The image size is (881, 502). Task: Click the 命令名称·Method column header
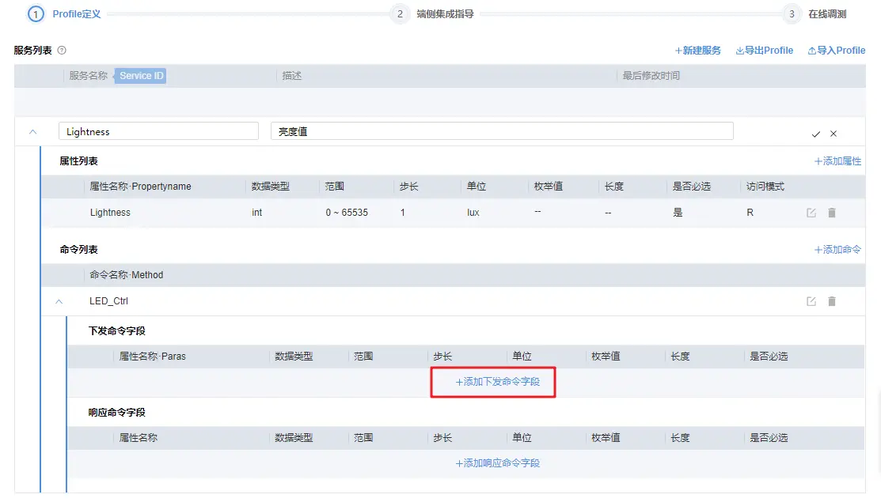[127, 275]
